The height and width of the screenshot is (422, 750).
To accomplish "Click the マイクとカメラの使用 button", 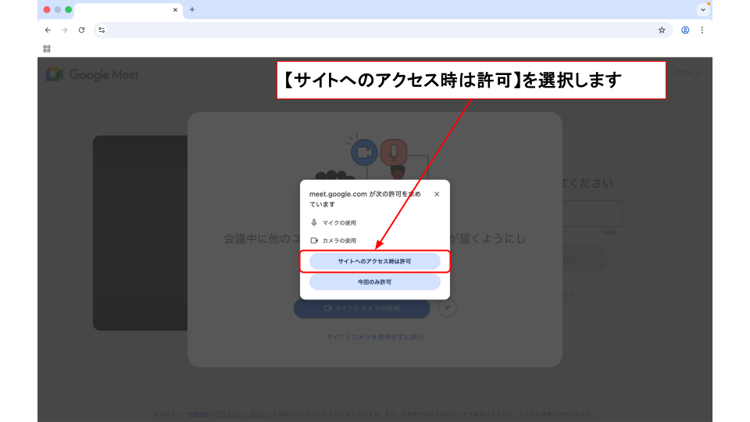I will click(362, 309).
